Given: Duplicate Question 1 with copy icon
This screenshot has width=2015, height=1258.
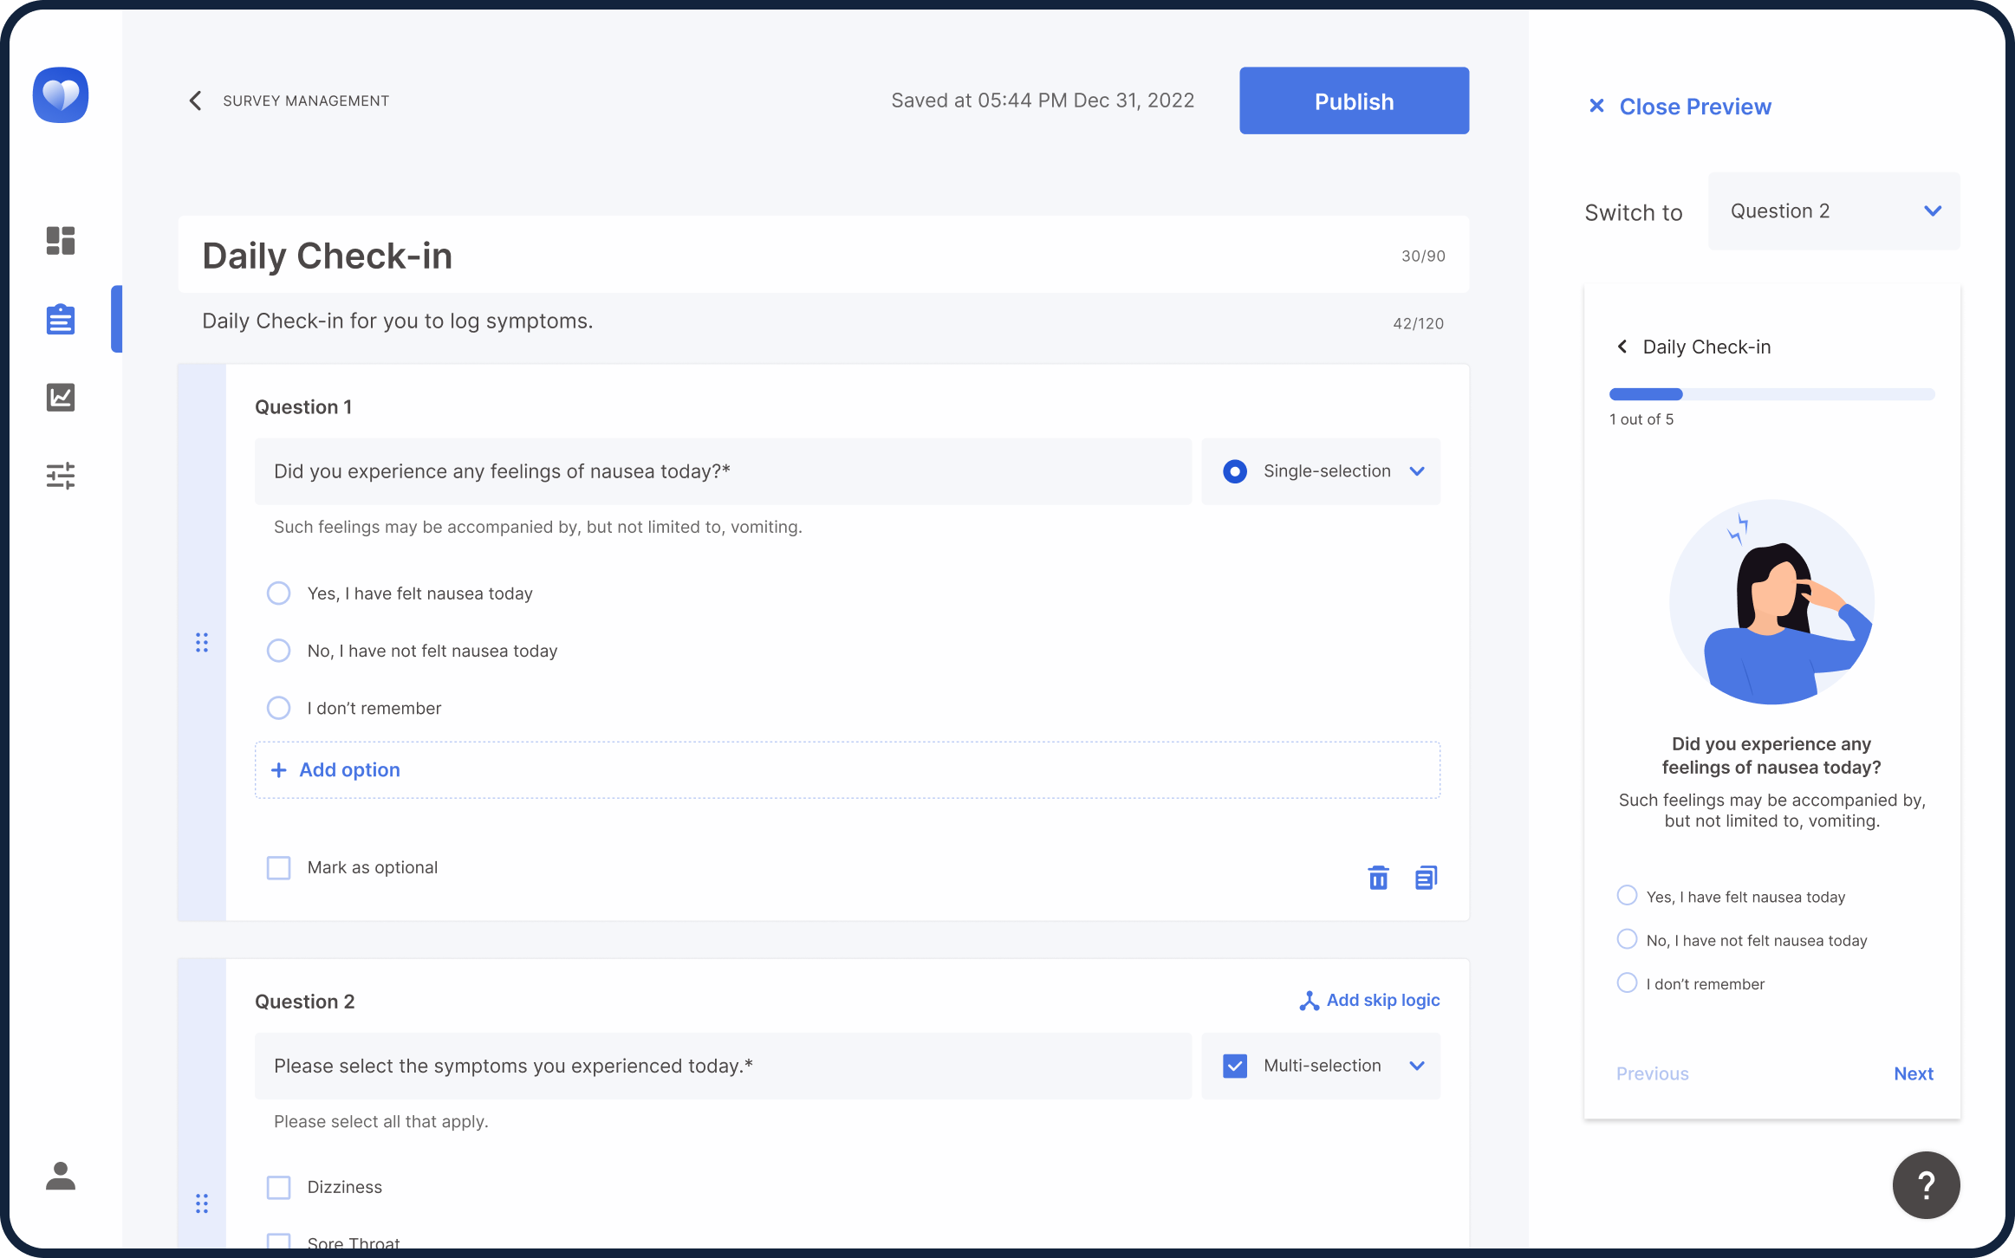Looking at the screenshot, I should (1426, 878).
